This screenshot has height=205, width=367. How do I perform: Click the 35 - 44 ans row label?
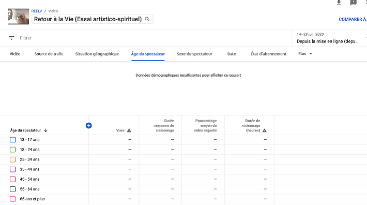click(30, 169)
